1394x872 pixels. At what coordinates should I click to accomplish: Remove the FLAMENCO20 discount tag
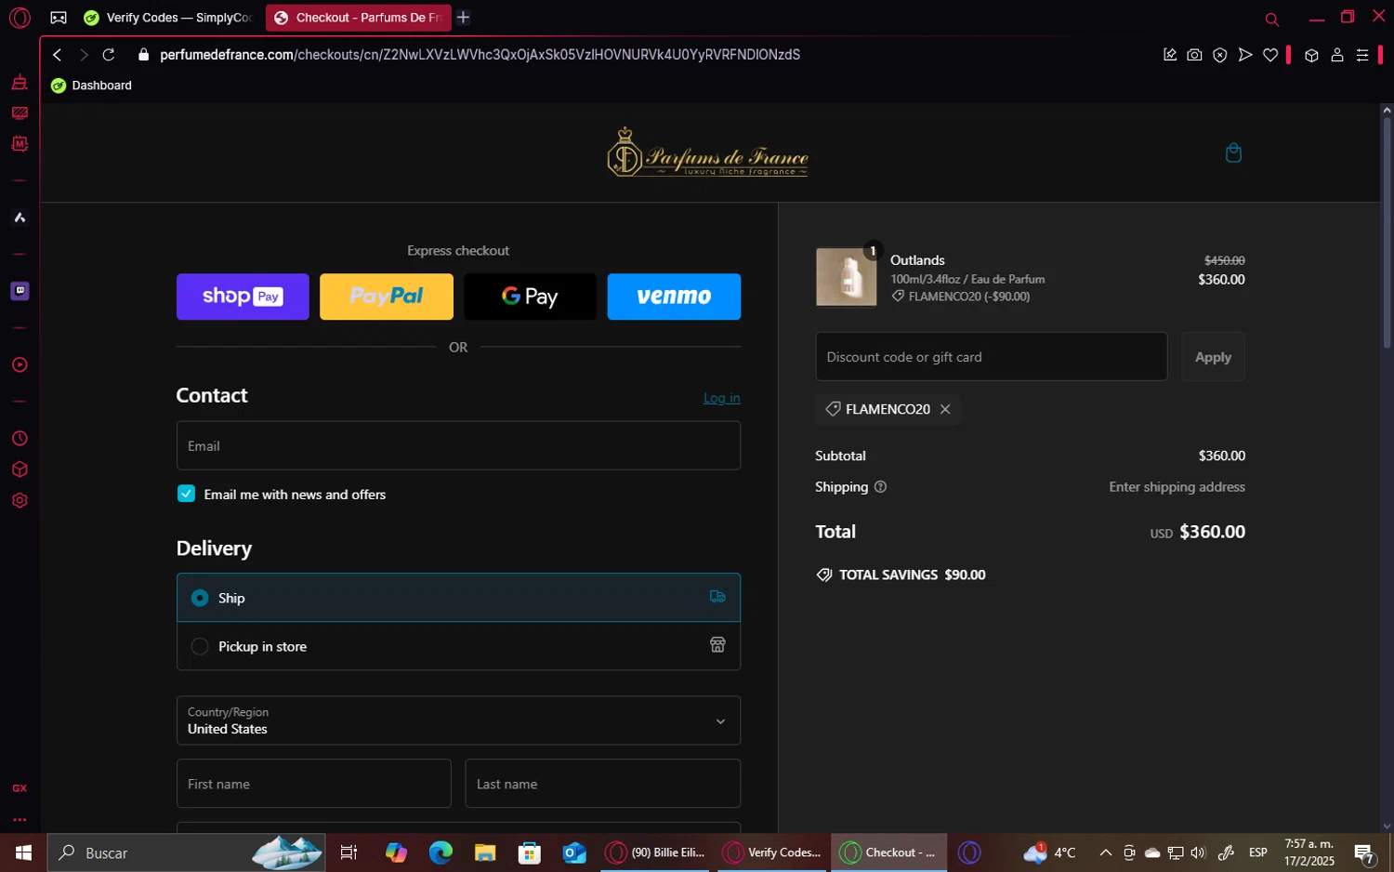click(945, 409)
